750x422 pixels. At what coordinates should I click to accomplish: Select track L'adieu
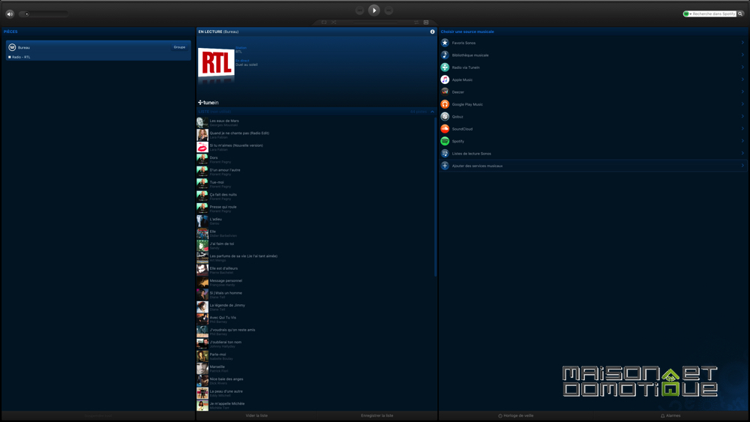(x=316, y=221)
